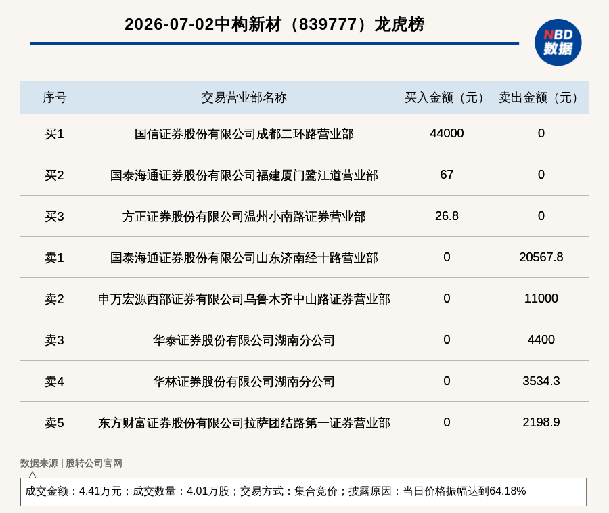609x513 pixels.
Task: Click the title 2026-07-02中构新材（839777）龙虎榜
Action: point(275,24)
